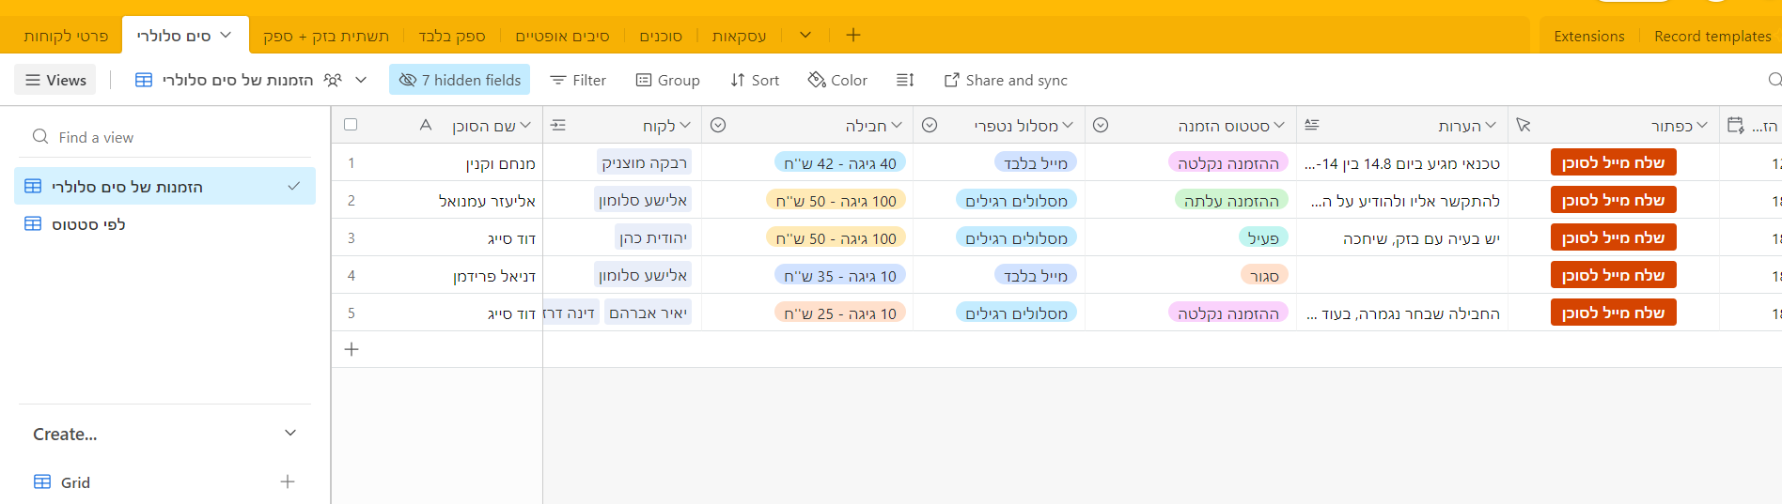The width and height of the screenshot is (1782, 504).
Task: Click שלח מייל לסוכן button in row 5
Action: coord(1613,313)
